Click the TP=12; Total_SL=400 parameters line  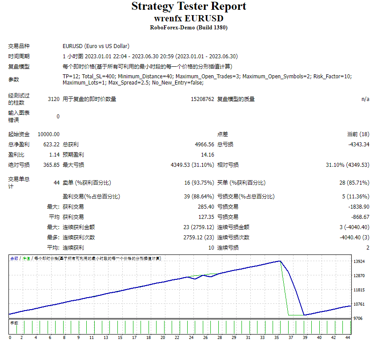click(207, 77)
